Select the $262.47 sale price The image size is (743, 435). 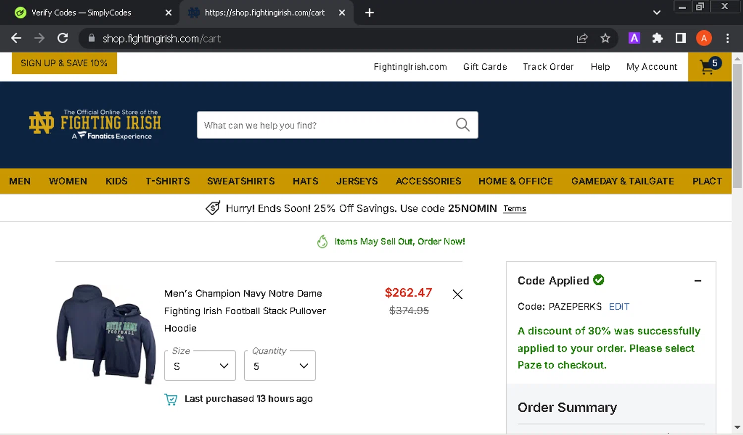point(409,292)
